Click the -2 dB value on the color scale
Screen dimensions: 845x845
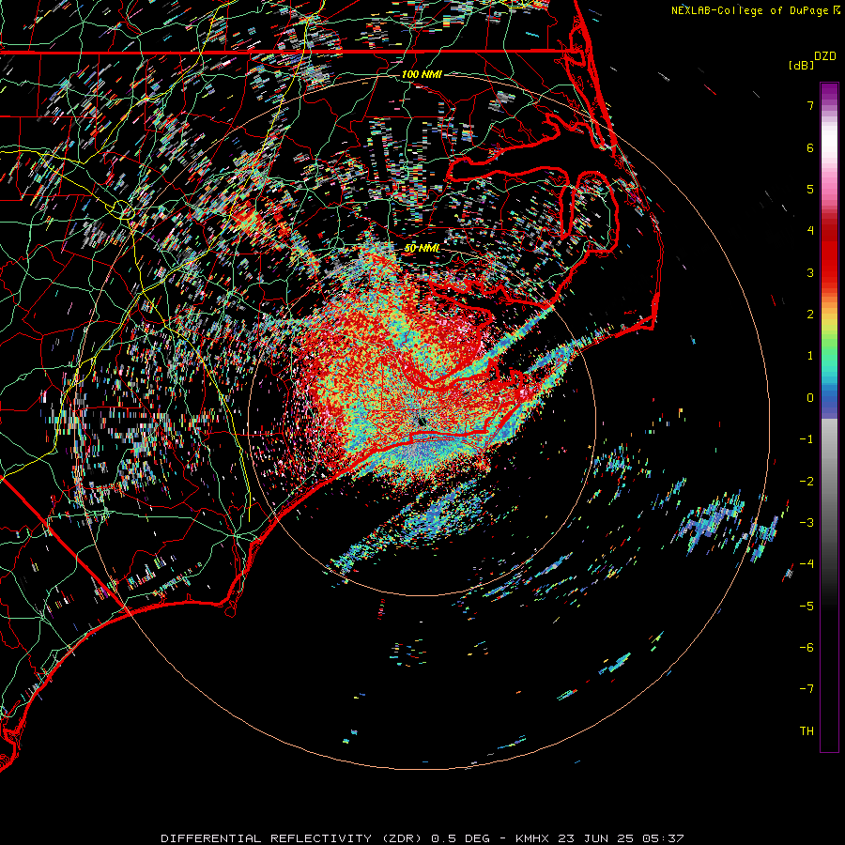[807, 482]
